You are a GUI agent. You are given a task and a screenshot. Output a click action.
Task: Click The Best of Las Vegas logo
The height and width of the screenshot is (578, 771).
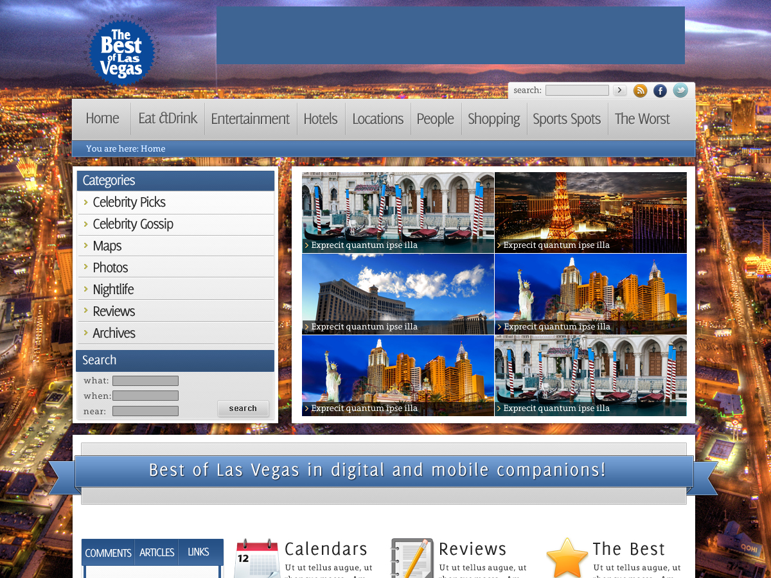click(121, 53)
